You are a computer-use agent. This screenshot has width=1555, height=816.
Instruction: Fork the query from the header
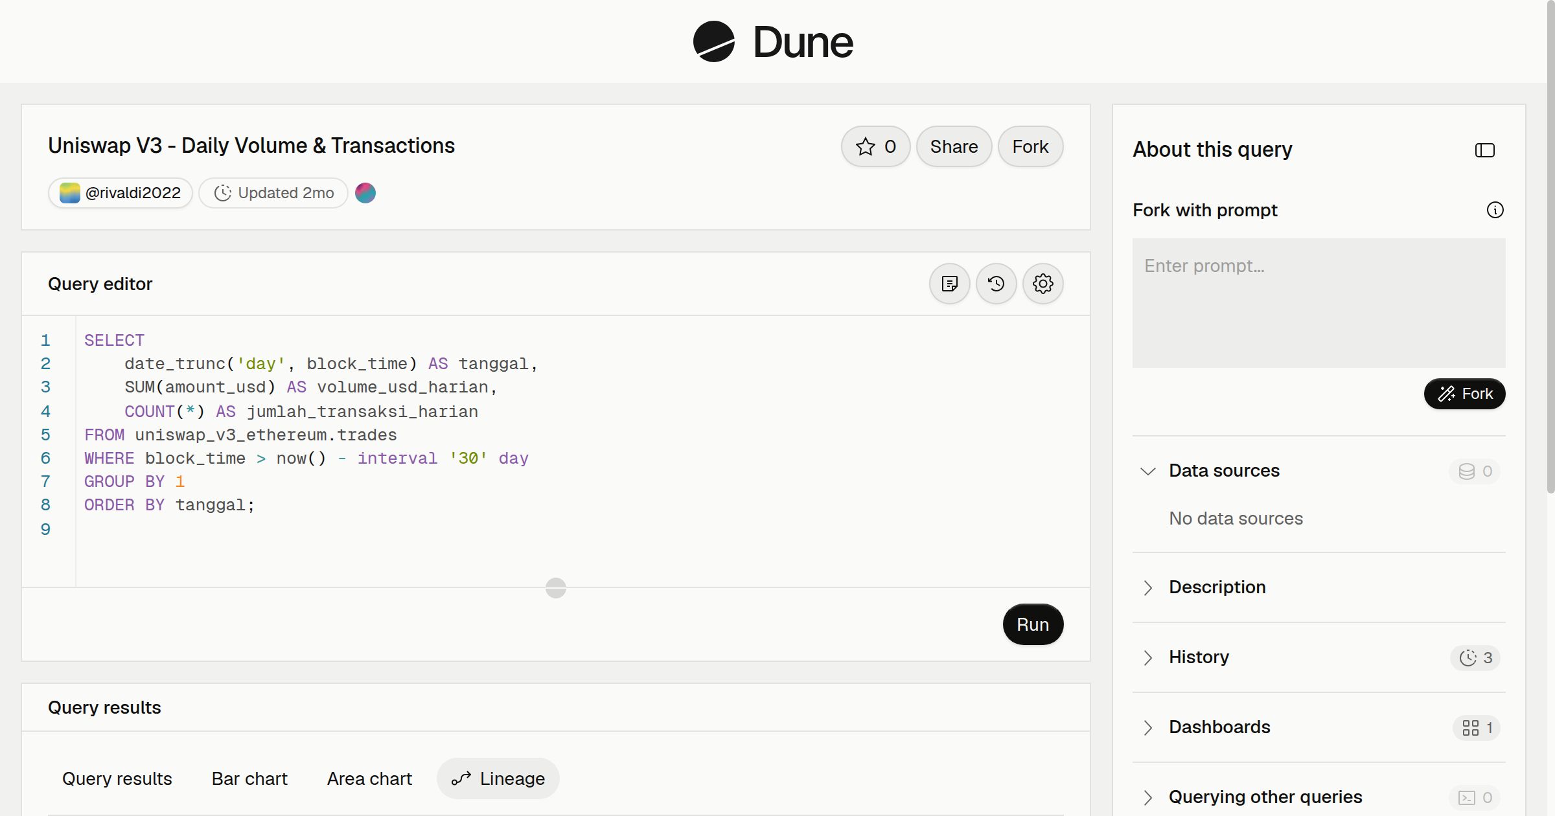tap(1030, 146)
